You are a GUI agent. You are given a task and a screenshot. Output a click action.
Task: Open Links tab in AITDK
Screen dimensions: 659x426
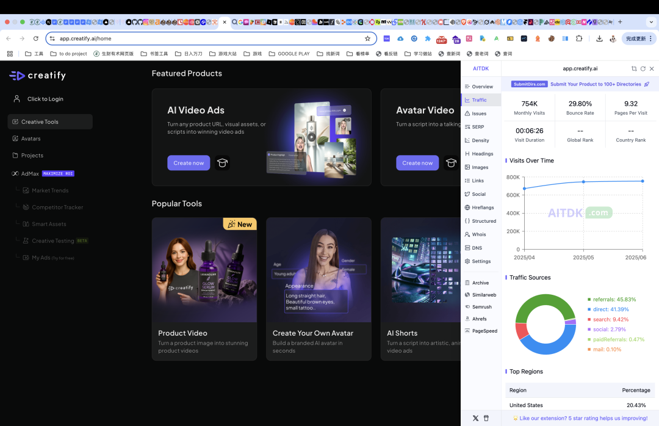click(x=481, y=181)
